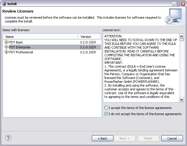Sort items by Name column header
Viewport: 187px width, 146px height.
coord(41,37)
